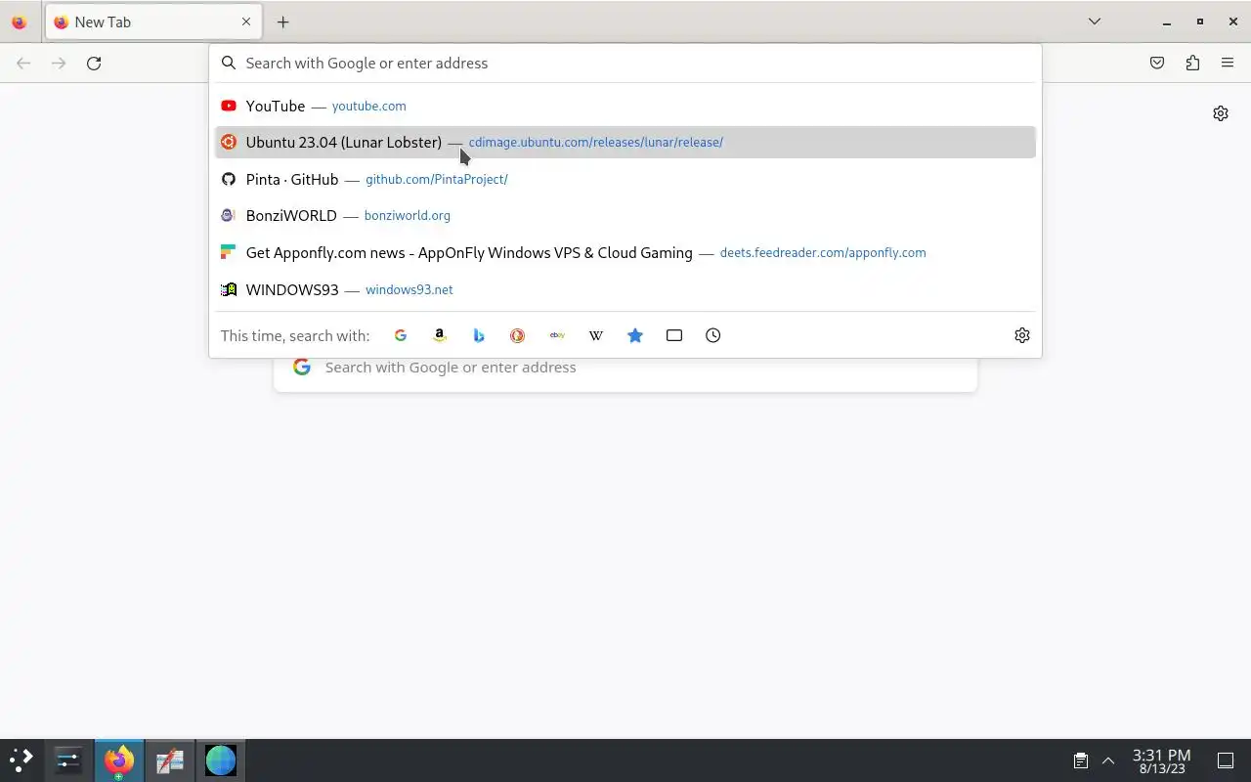Search this time with eBay
The image size is (1251, 782).
click(557, 335)
